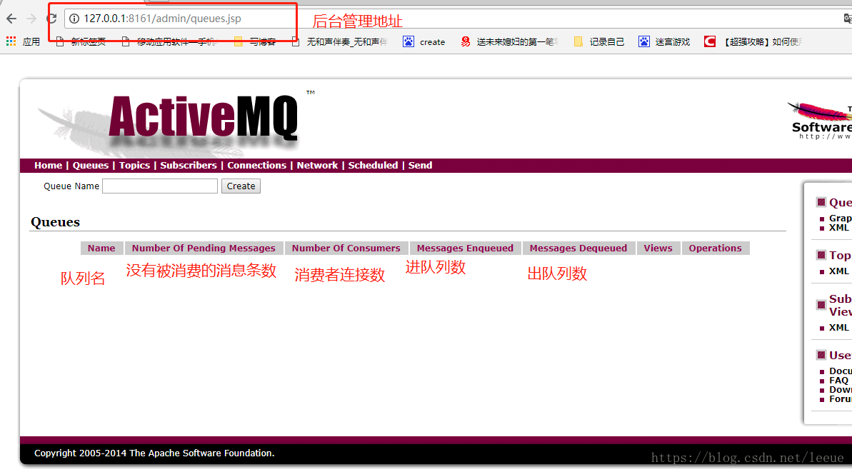Click the Messages Dequeued header

click(578, 248)
